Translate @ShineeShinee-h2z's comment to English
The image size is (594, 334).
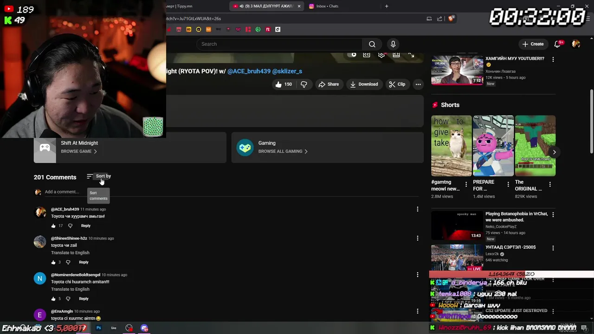coord(70,253)
